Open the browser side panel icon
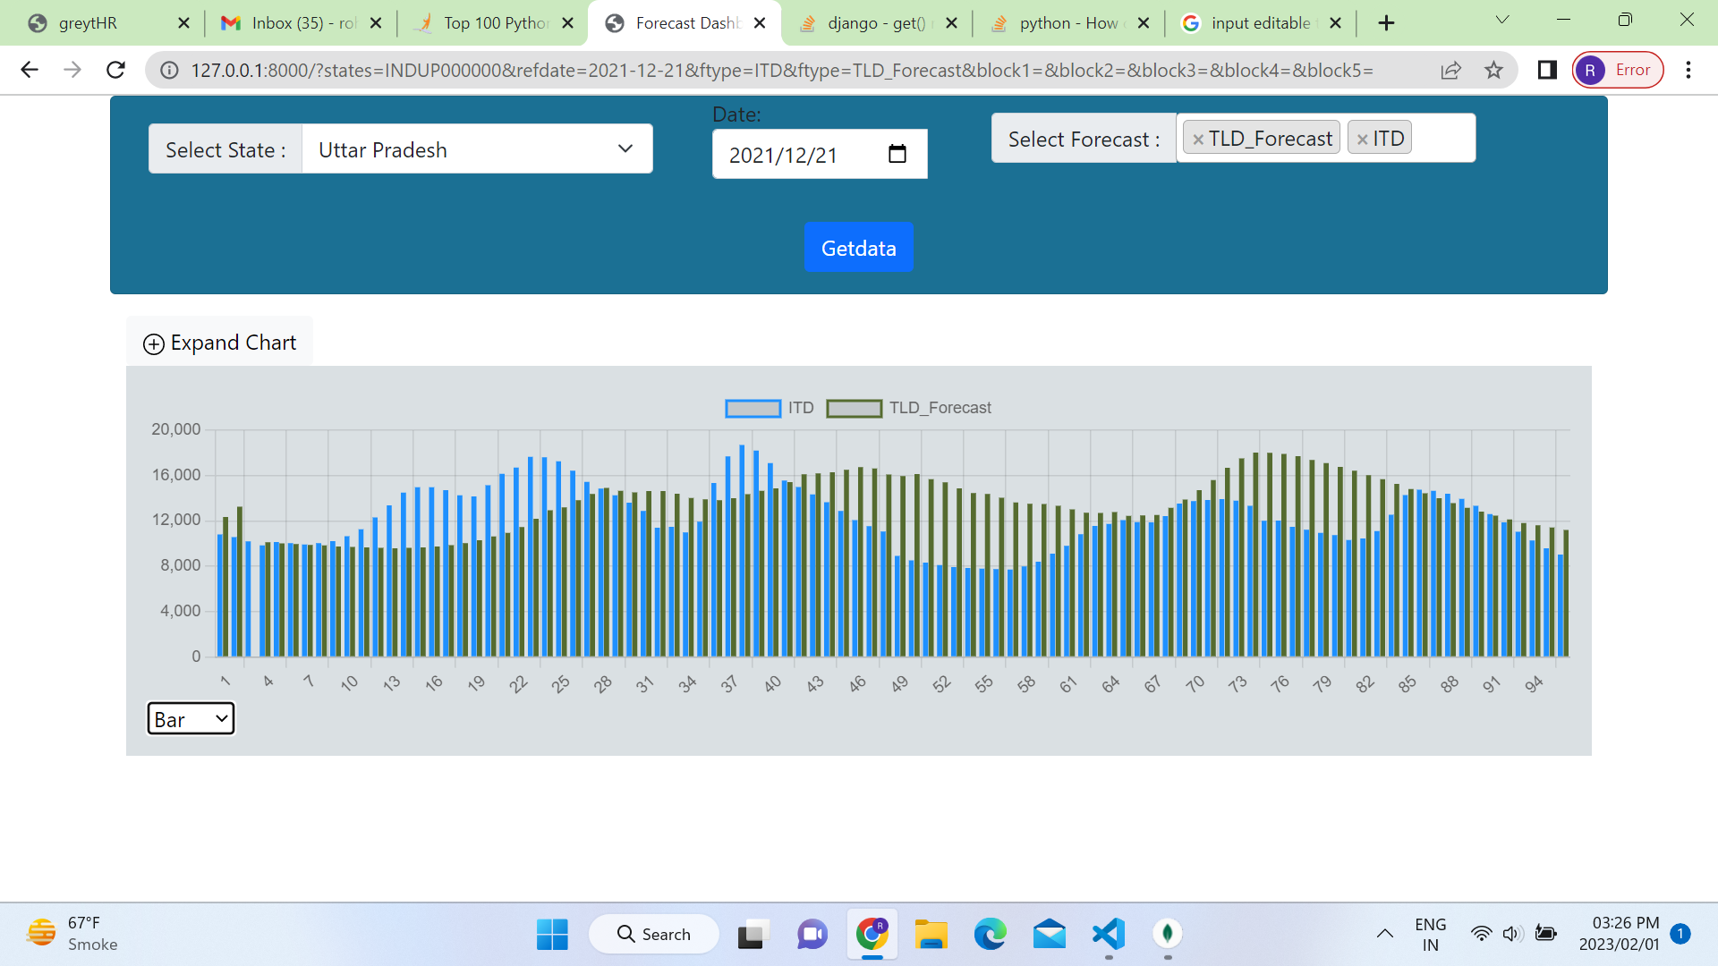 click(x=1546, y=70)
